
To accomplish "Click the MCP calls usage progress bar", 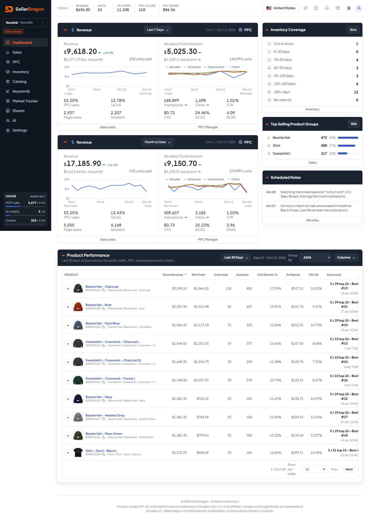I will click(25, 206).
